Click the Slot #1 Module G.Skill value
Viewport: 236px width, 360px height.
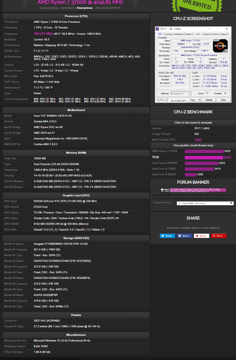click(x=75, y=181)
